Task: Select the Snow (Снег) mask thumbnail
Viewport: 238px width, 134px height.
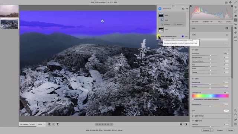Action: pos(161,30)
